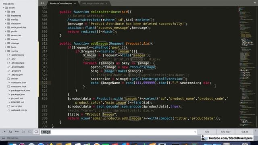Click the Find Prev button
Image resolution: width=258 pixels, height=145 pixels.
coord(226,132)
